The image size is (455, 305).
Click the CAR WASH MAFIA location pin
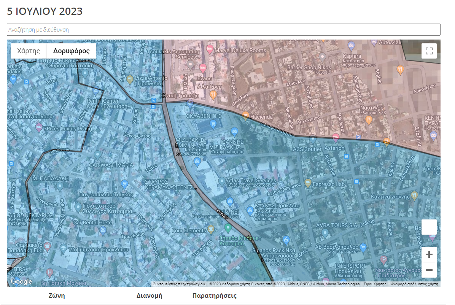pos(97,155)
